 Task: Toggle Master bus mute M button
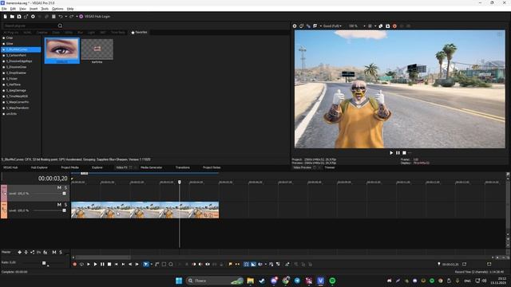[x=54, y=252]
